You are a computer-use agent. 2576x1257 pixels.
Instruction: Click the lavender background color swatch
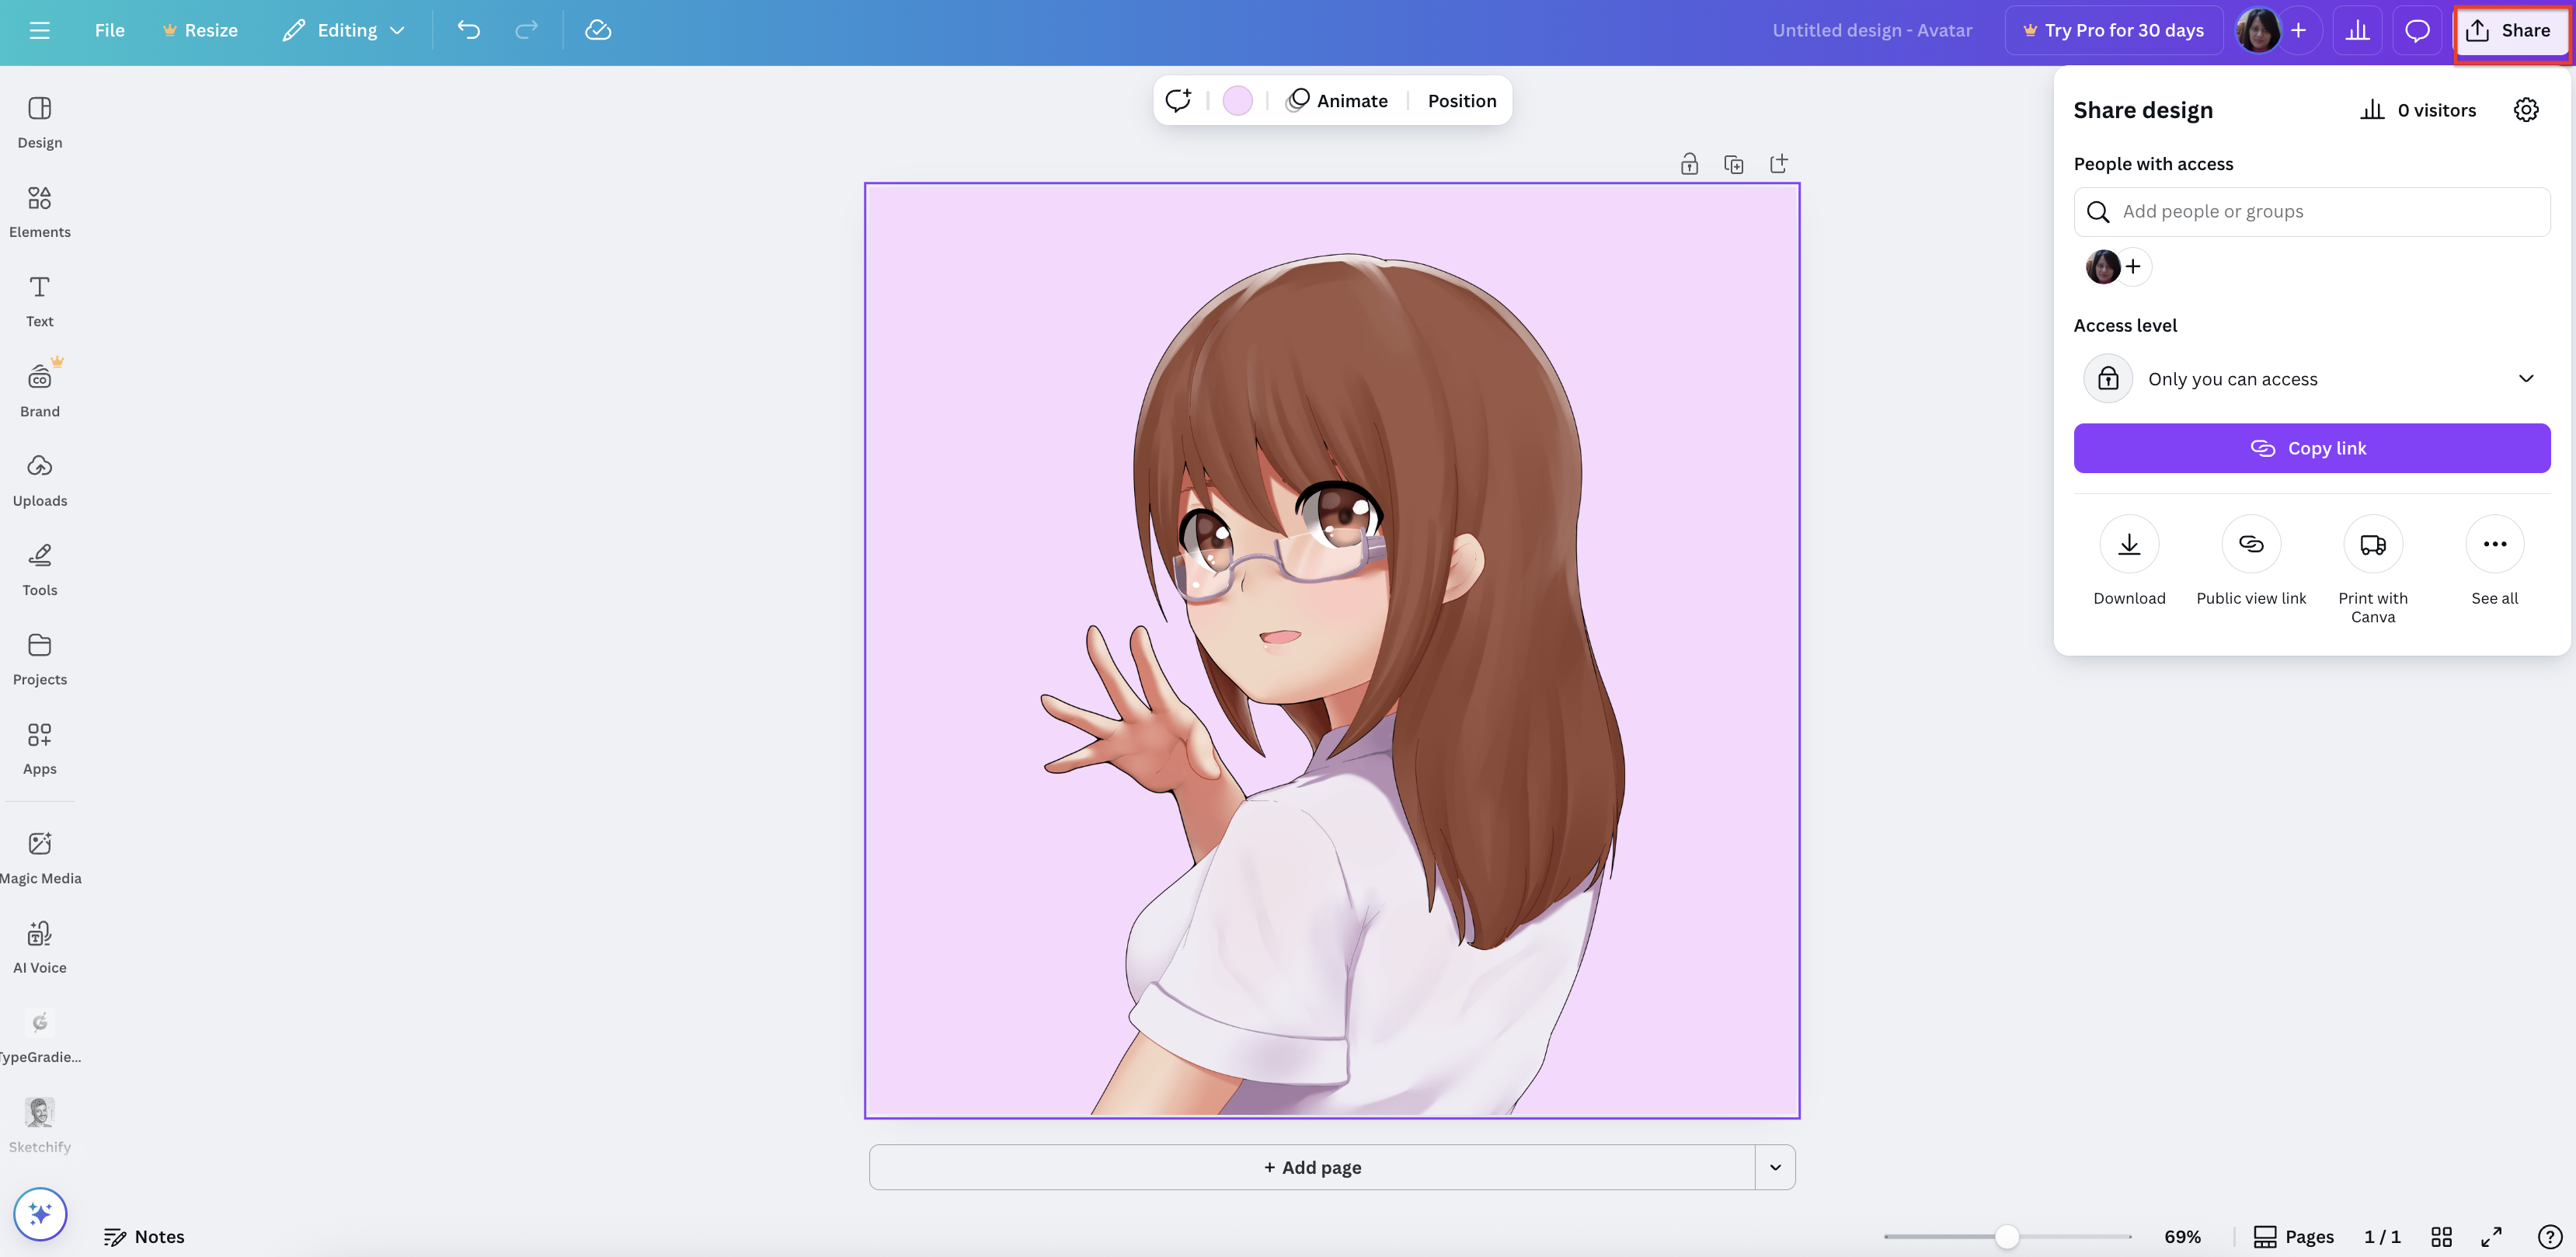pyautogui.click(x=1237, y=100)
